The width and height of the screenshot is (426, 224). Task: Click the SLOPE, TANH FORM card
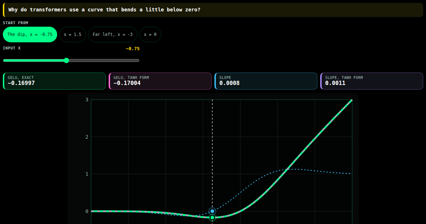[372, 81]
